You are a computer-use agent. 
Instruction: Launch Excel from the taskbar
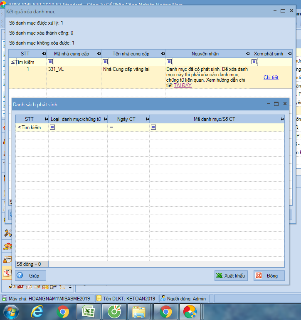coord(88,311)
